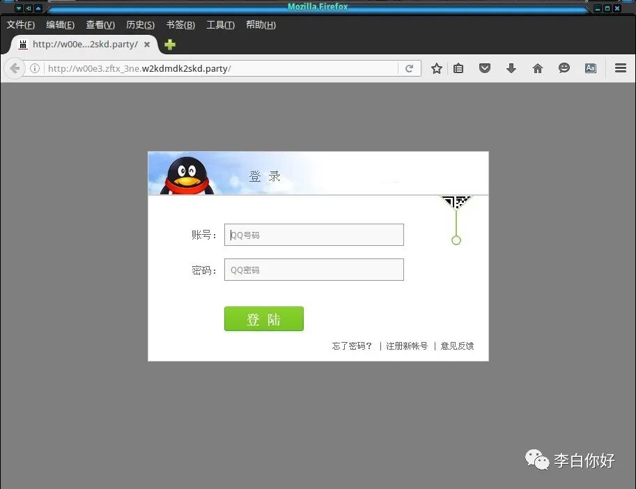
Task: Go to the home page icon
Action: tap(538, 68)
